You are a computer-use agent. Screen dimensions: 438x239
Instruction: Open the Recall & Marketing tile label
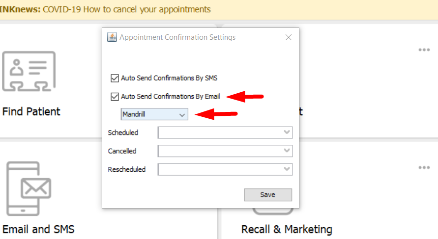click(287, 229)
